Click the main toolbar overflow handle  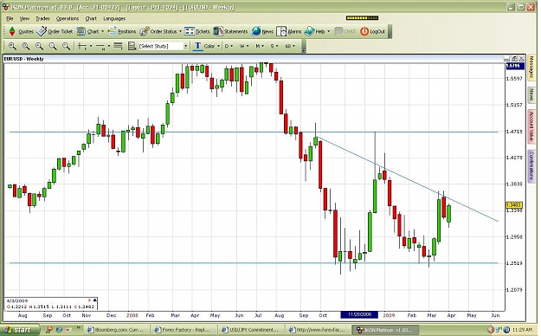point(390,31)
